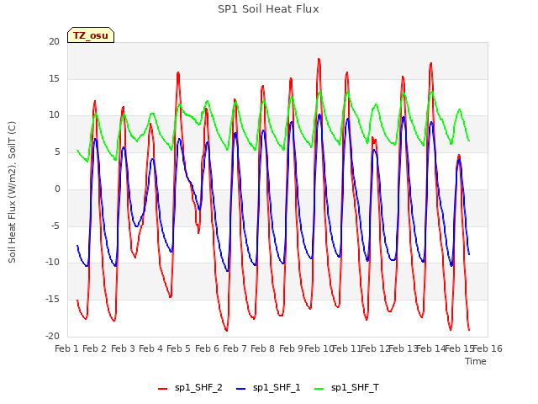Viewport: 538px width, 404px height.
Task: Click the y-axis tick value 15
Action: point(54,78)
